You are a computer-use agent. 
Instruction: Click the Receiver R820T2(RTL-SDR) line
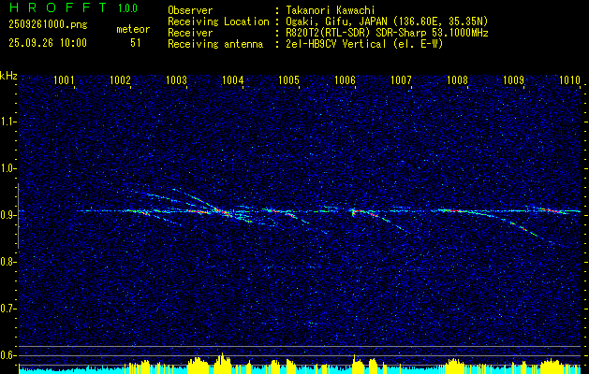point(386,33)
